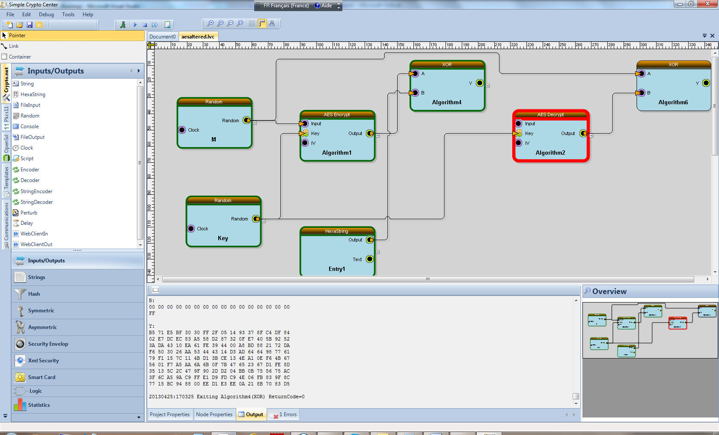Click the green running-man debug icon

pos(123,25)
